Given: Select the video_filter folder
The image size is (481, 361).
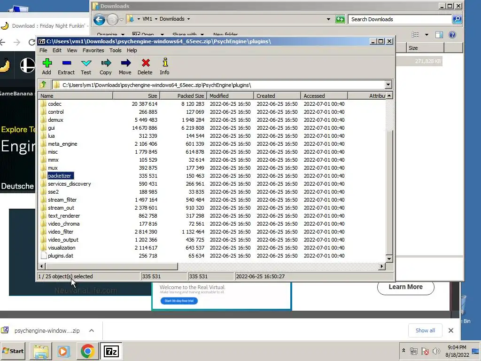Looking at the screenshot, I should tap(61, 231).
